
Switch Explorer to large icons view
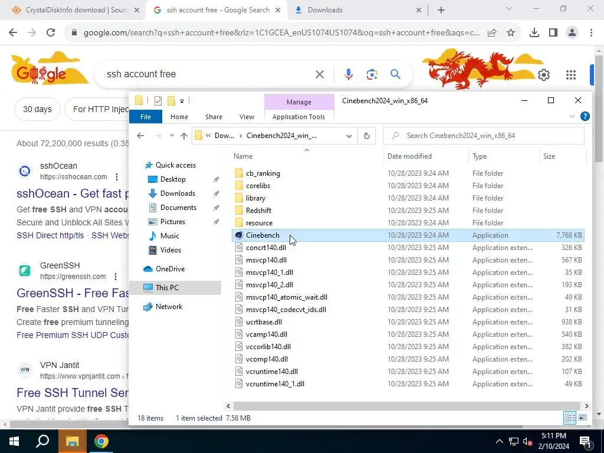click(x=583, y=418)
